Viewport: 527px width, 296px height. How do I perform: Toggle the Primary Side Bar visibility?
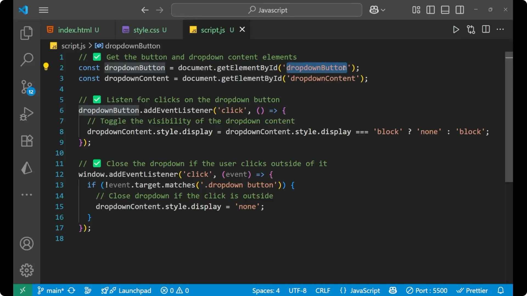tap(430, 10)
